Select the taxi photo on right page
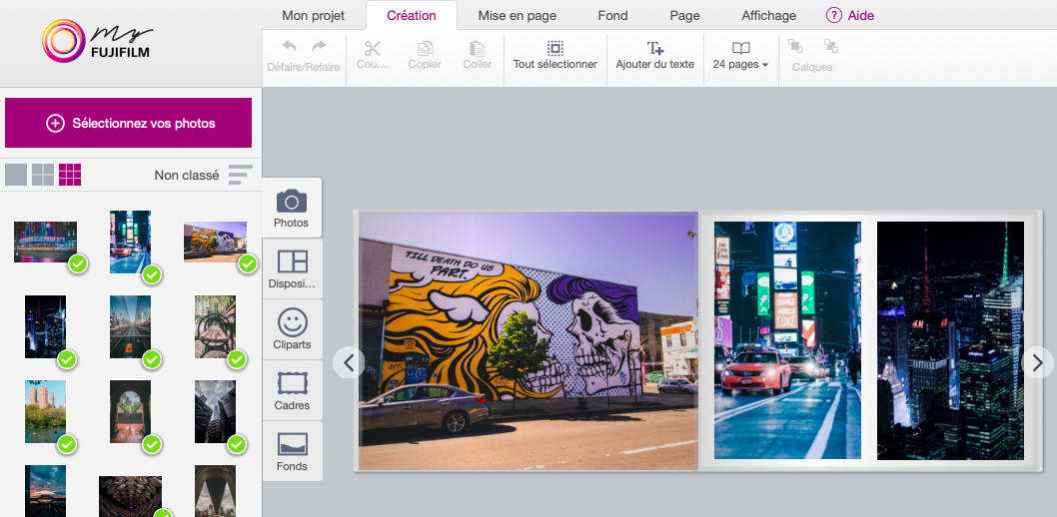The height and width of the screenshot is (517, 1057). pyautogui.click(x=787, y=340)
